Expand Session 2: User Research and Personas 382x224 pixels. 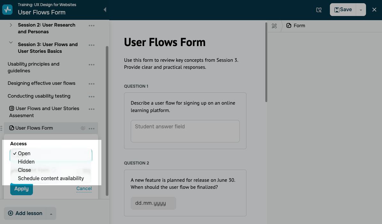pos(11,25)
